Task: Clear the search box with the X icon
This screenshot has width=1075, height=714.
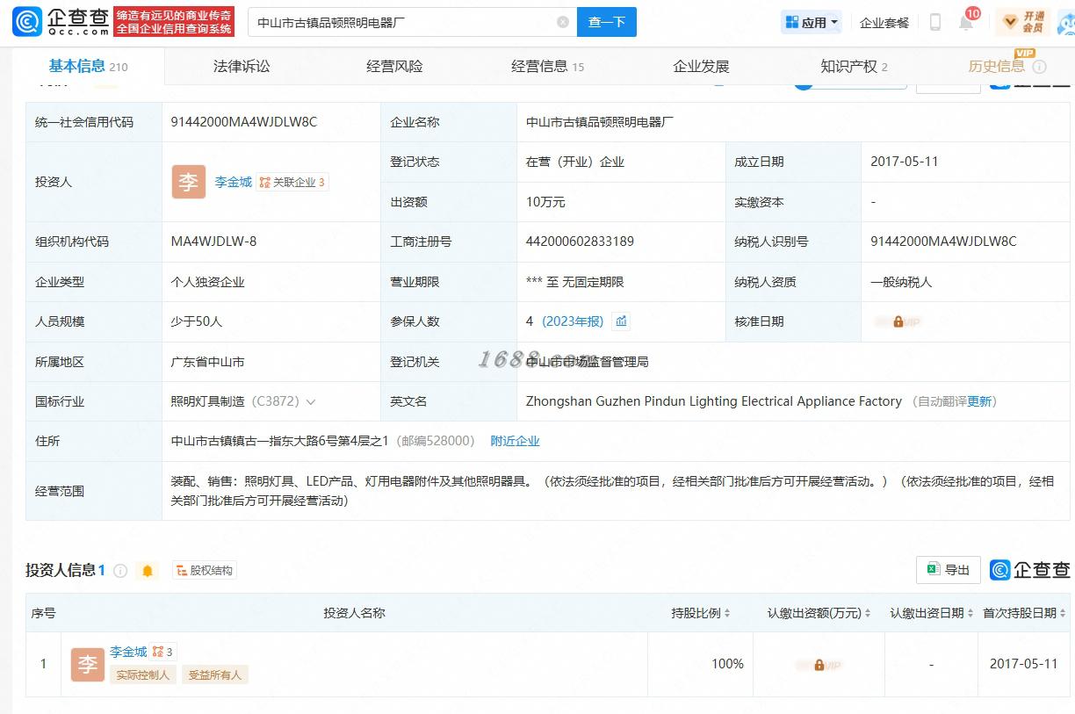Action: click(x=563, y=22)
